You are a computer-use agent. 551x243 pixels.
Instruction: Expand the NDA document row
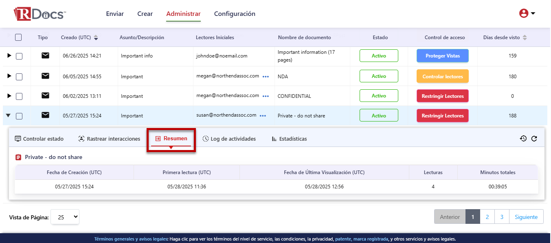pyautogui.click(x=9, y=76)
